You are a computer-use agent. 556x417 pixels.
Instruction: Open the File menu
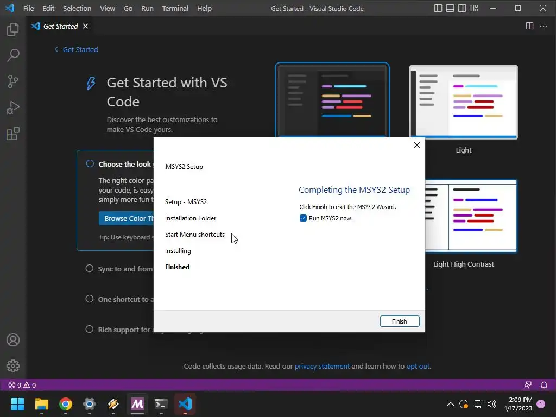(28, 8)
